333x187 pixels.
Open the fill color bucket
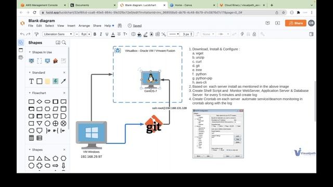point(139,34)
